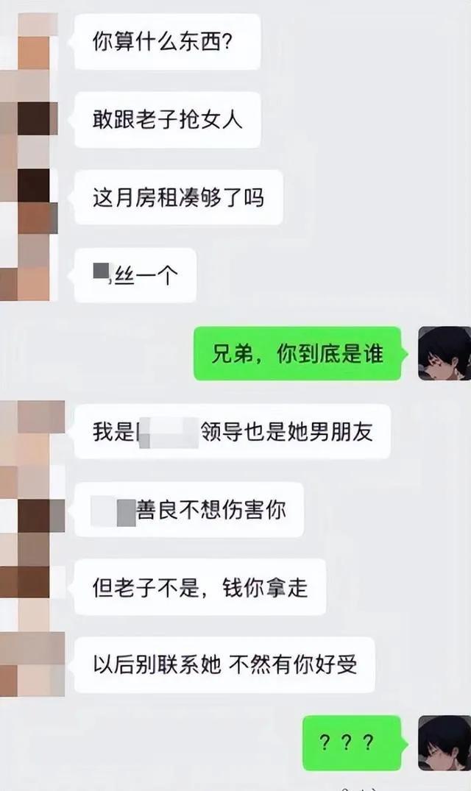Select the bubble containing 领导也是她男朋友

click(x=233, y=431)
